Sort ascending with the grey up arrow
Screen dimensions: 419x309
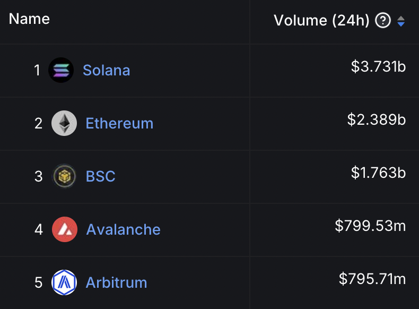pos(401,18)
